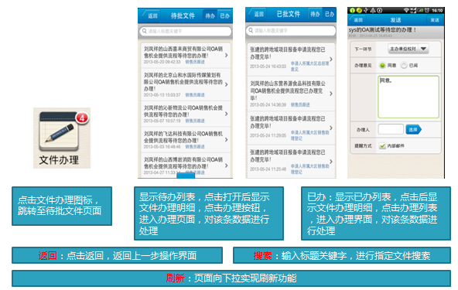Image resolution: width=458 pixels, height=290 pixels.
Task: Click the magnifier icon in 待批文件 search bar
Action: [x=145, y=31]
